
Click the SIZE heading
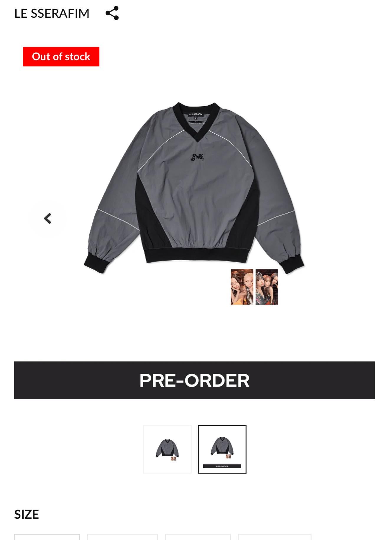27,514
